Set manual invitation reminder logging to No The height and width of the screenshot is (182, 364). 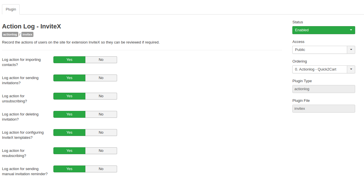coord(101,169)
